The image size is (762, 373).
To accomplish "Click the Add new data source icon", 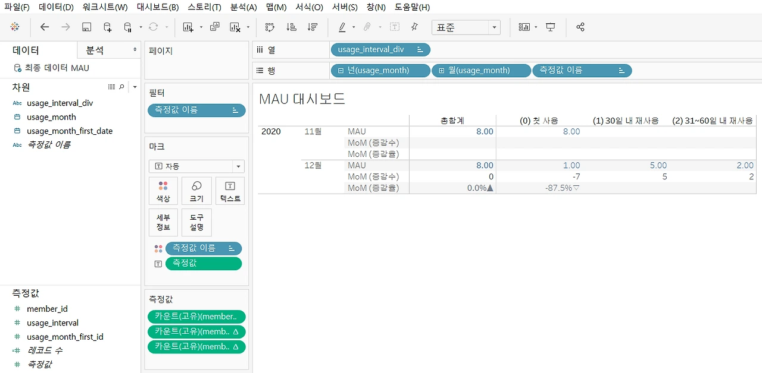I will point(107,27).
